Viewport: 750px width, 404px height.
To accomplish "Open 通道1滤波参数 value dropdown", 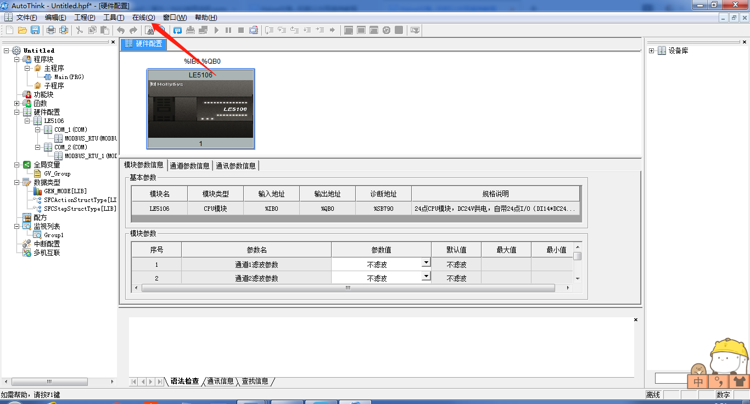I will point(426,262).
